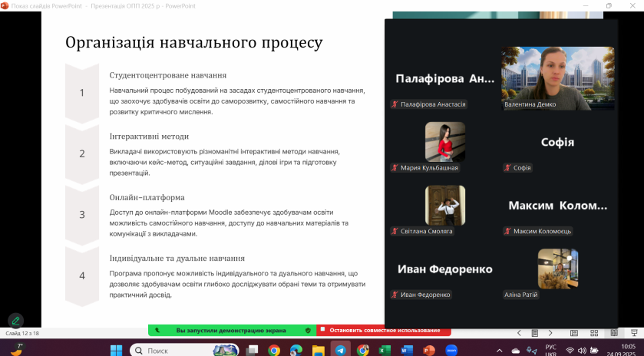Open the second Chrome profile icon on taskbar
Image resolution: width=644 pixels, height=356 pixels.
[x=362, y=351]
